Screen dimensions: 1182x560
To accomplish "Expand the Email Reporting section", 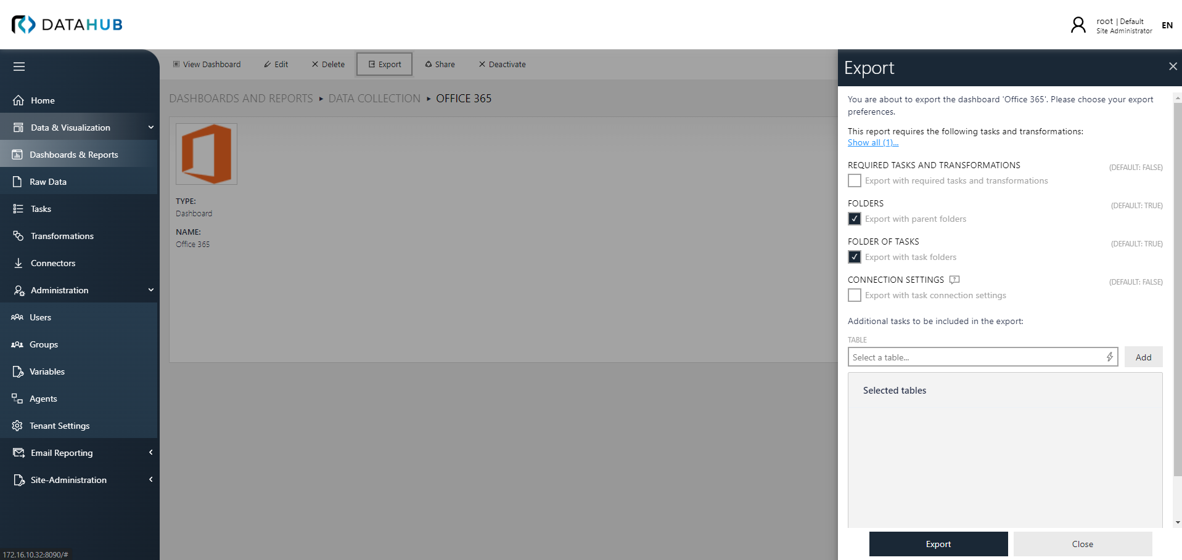I will coord(60,452).
